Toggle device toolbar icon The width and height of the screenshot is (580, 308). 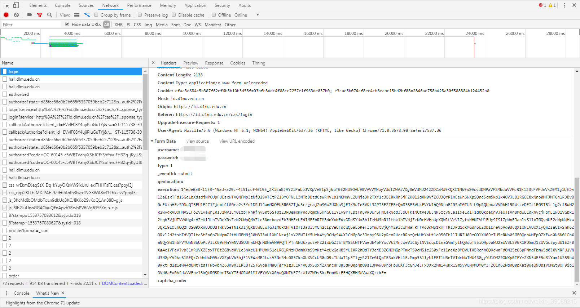point(16,5)
